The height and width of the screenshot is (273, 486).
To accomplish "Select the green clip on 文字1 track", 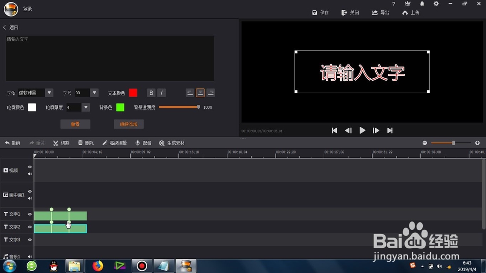I will 60,216.
